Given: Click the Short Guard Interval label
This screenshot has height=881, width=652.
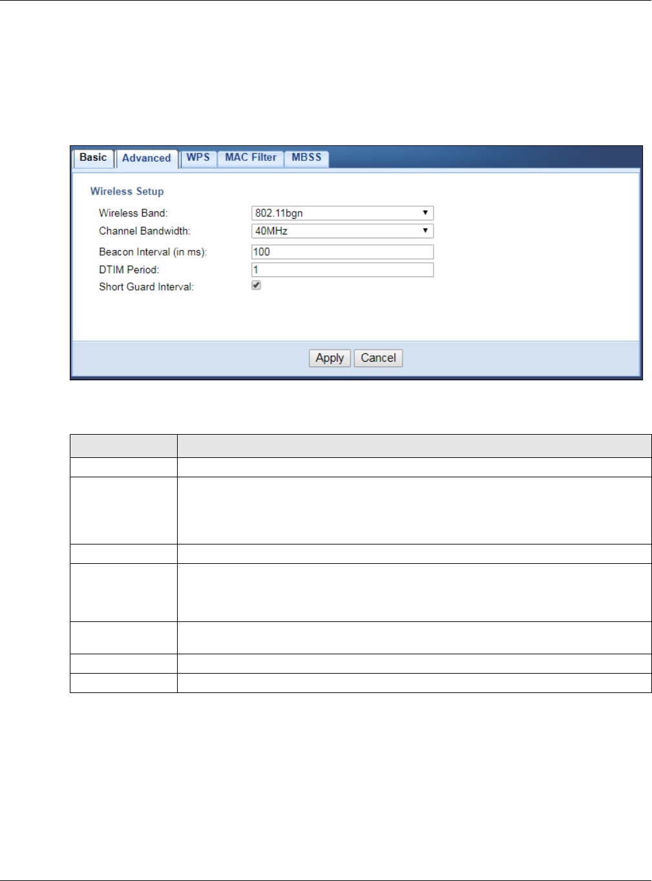Looking at the screenshot, I should tap(147, 287).
